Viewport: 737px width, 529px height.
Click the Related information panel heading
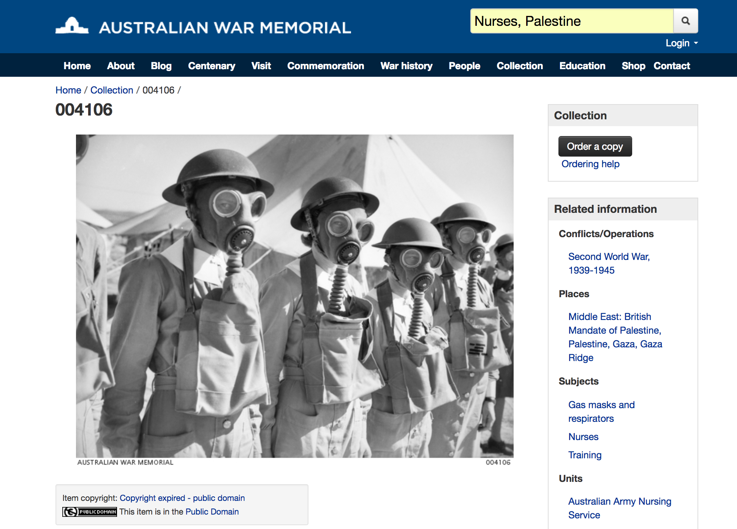(605, 209)
